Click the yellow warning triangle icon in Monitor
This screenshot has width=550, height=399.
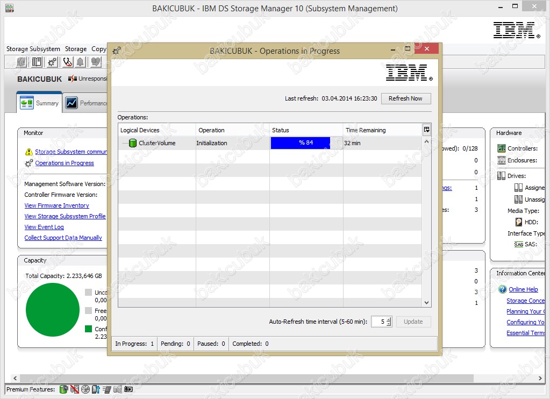(x=28, y=152)
